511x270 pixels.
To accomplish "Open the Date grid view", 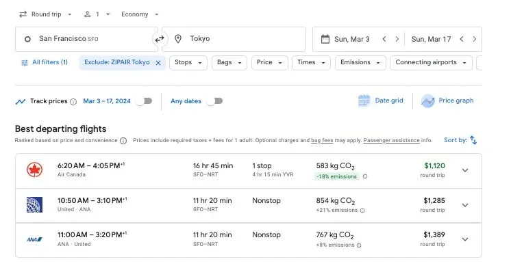I will tap(381, 101).
